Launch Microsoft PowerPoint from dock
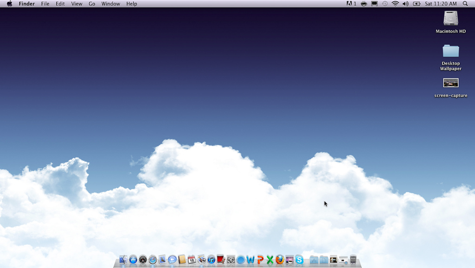Viewport: 475px width, 268px height. coord(260,260)
